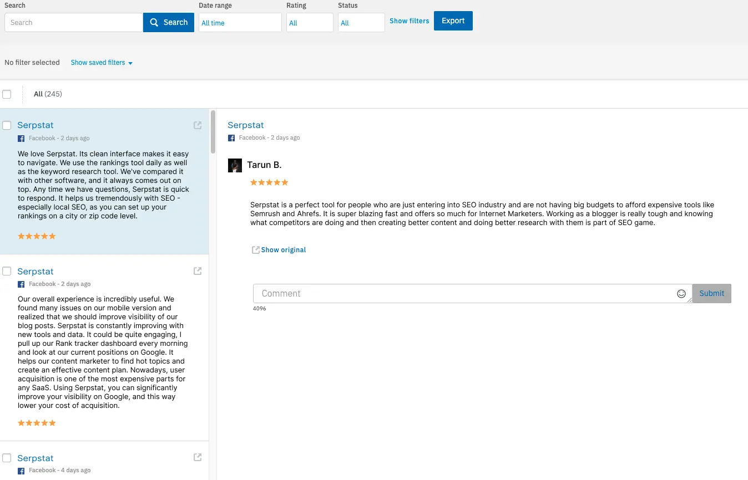Open the second Serpstat review title in list
The height and width of the screenshot is (480, 748).
tap(36, 272)
